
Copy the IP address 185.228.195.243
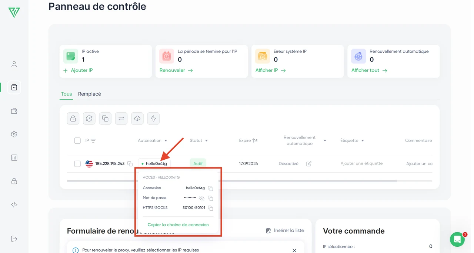click(x=130, y=164)
